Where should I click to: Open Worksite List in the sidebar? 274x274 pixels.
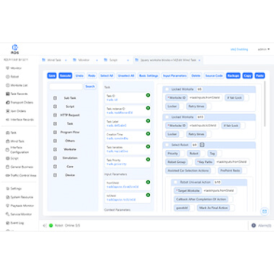(x=17, y=85)
